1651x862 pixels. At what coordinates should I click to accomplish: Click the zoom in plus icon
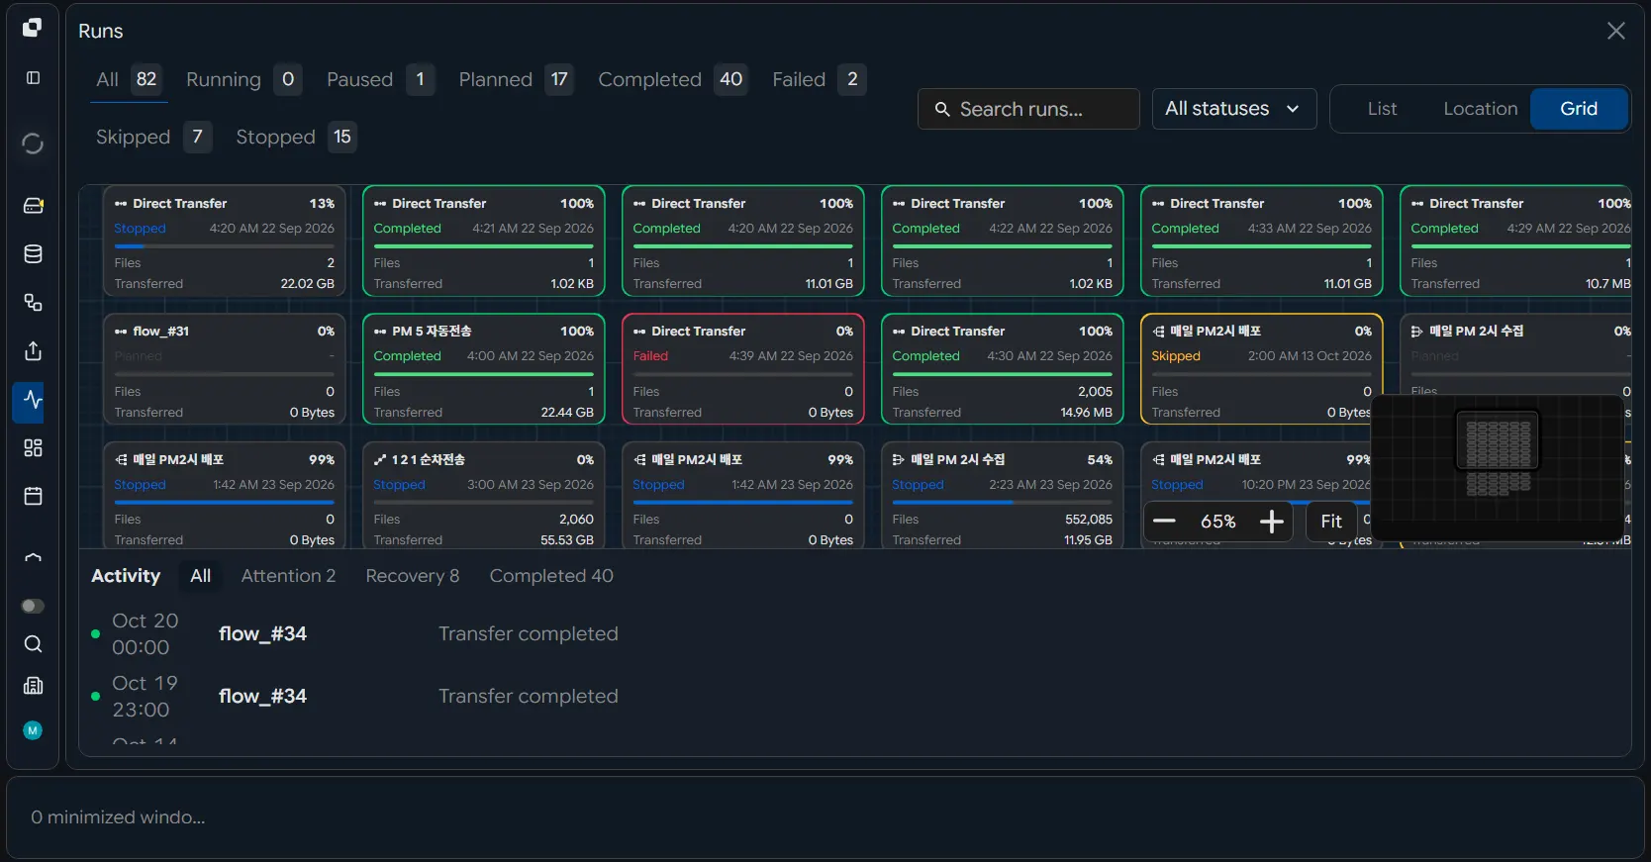pyautogui.click(x=1271, y=522)
